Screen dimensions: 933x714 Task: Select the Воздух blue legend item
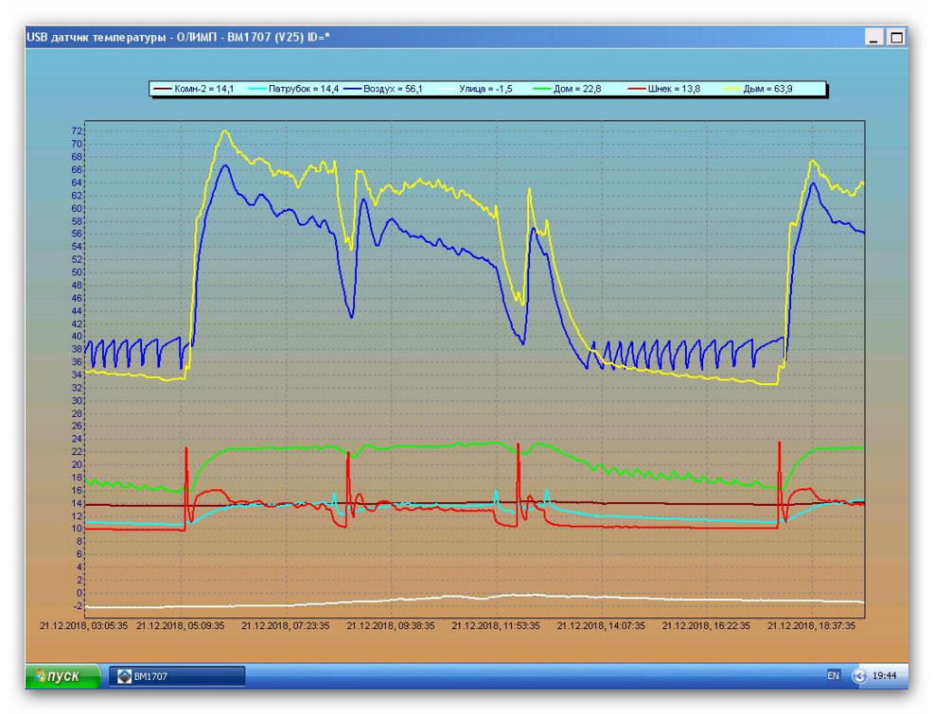click(383, 89)
